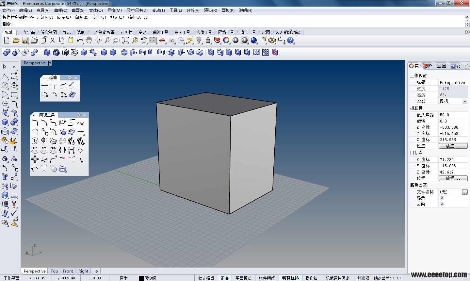470x281 pixels.
Task: Click the Save floppy disk icon
Action: click(x=25, y=41)
